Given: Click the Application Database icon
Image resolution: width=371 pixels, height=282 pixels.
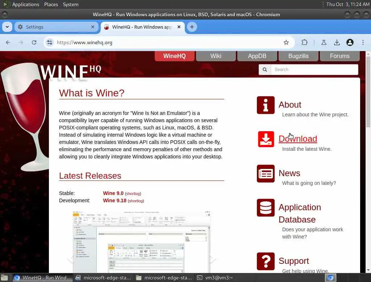Looking at the screenshot, I should click(266, 208).
